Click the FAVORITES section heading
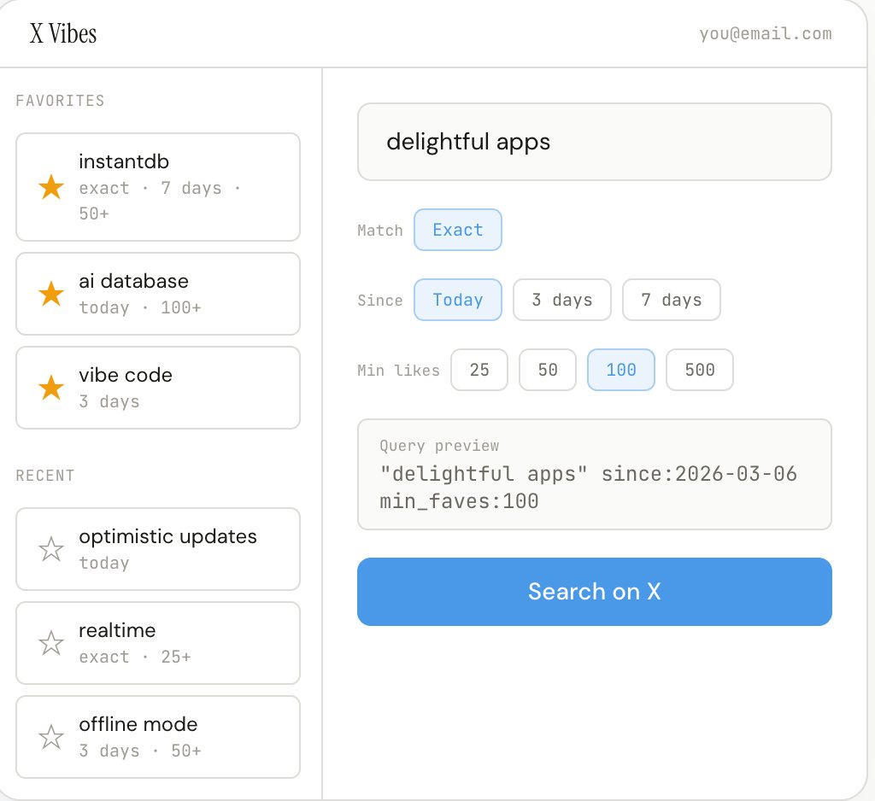875x801 pixels. (x=61, y=101)
